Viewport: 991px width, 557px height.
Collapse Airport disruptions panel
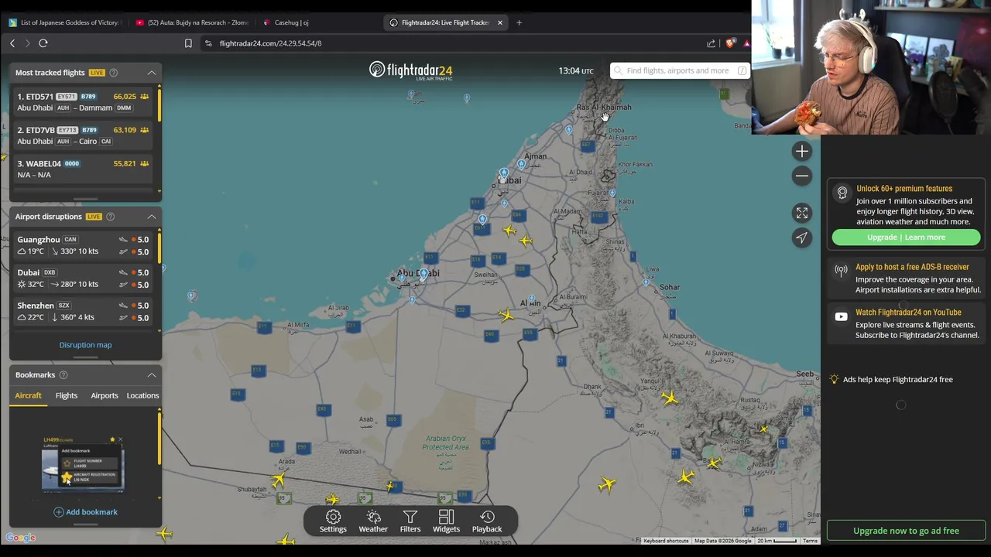pos(152,217)
